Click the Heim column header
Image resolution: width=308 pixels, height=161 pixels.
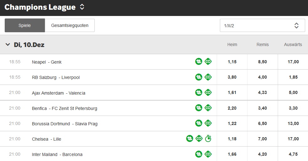click(232, 44)
